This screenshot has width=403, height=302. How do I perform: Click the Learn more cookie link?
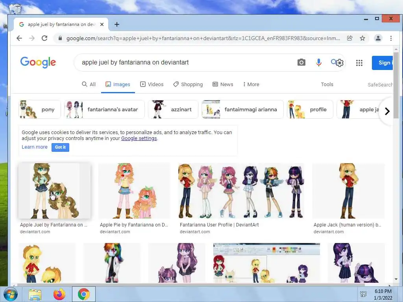(x=35, y=147)
